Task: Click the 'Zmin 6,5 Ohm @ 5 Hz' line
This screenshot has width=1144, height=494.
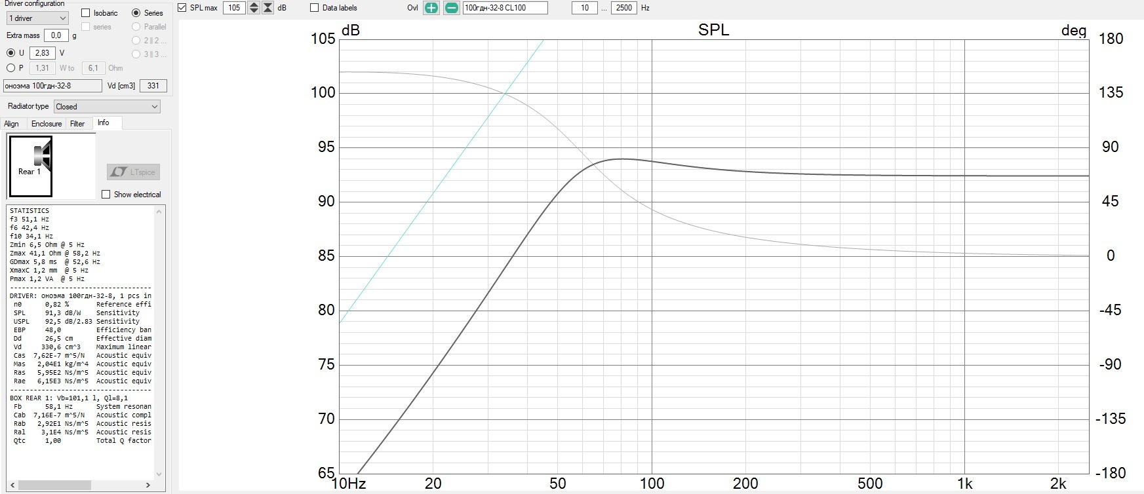Action: (47, 245)
